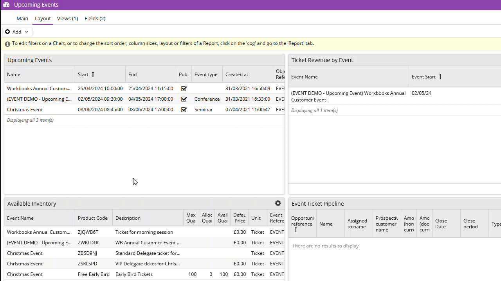Click Event type column header
Screen dimensions: 501x281
[206, 74]
